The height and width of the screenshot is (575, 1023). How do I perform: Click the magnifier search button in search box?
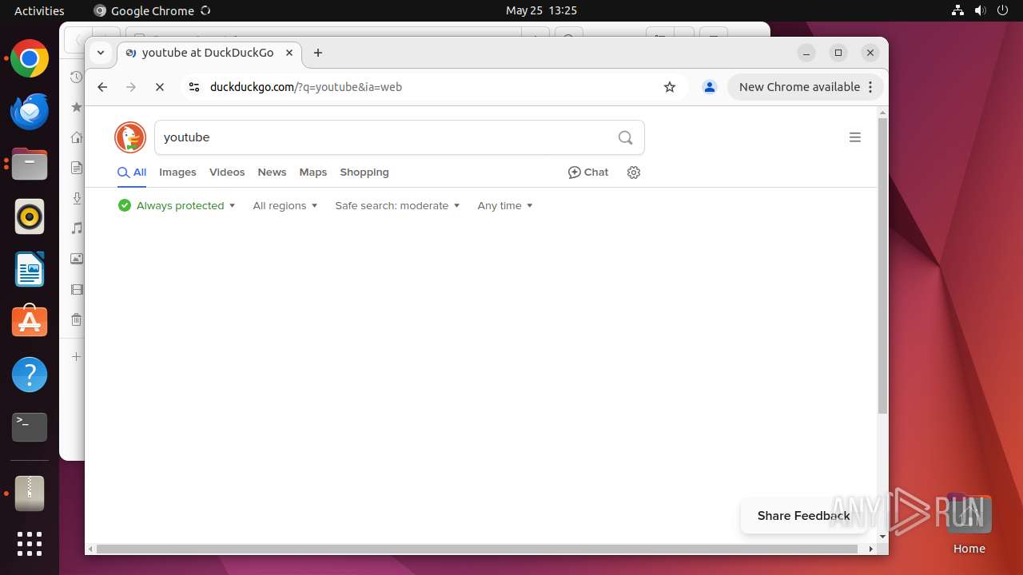626,137
